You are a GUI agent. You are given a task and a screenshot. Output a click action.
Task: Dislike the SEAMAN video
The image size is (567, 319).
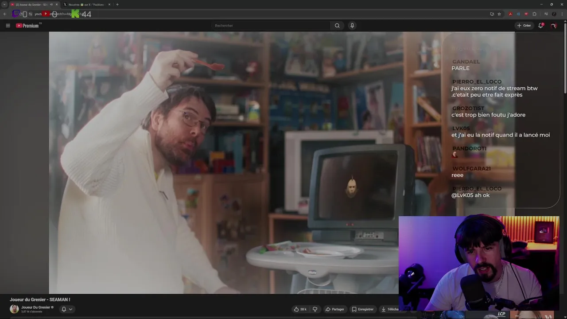tap(315, 309)
